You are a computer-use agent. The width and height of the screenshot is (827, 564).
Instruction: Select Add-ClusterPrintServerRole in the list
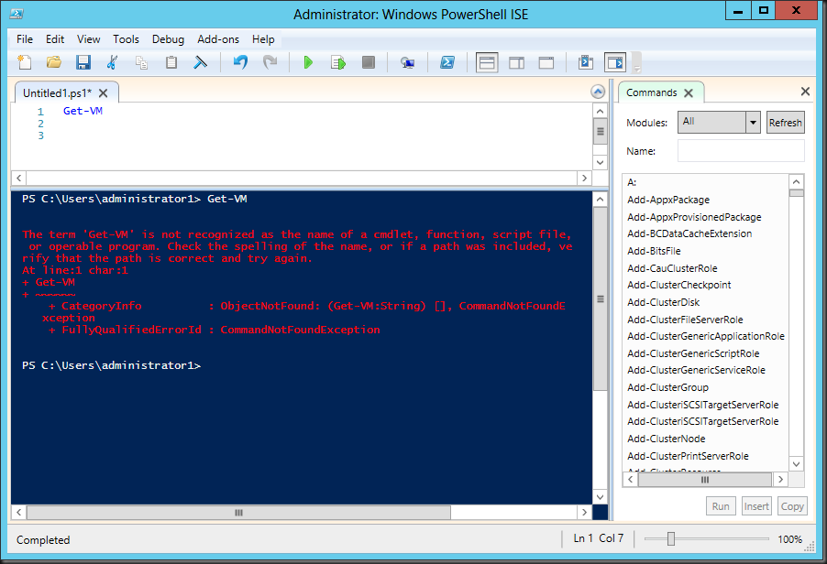[688, 456]
